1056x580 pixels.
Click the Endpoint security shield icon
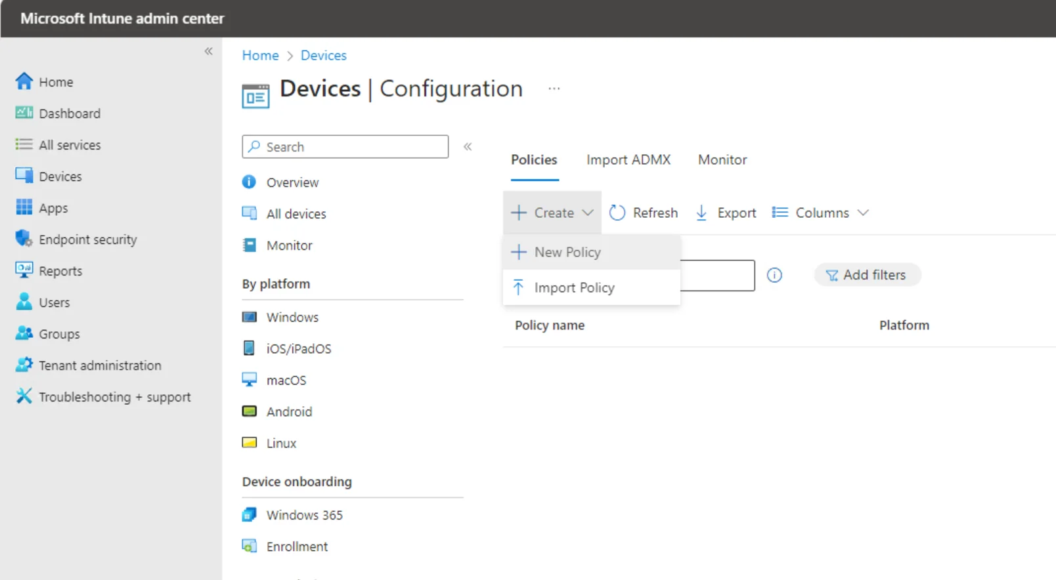(24, 239)
